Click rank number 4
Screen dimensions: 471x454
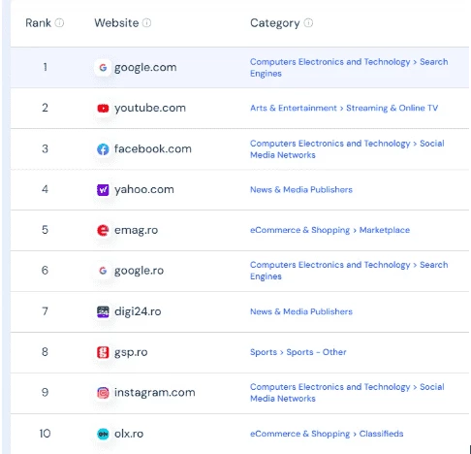coord(46,189)
